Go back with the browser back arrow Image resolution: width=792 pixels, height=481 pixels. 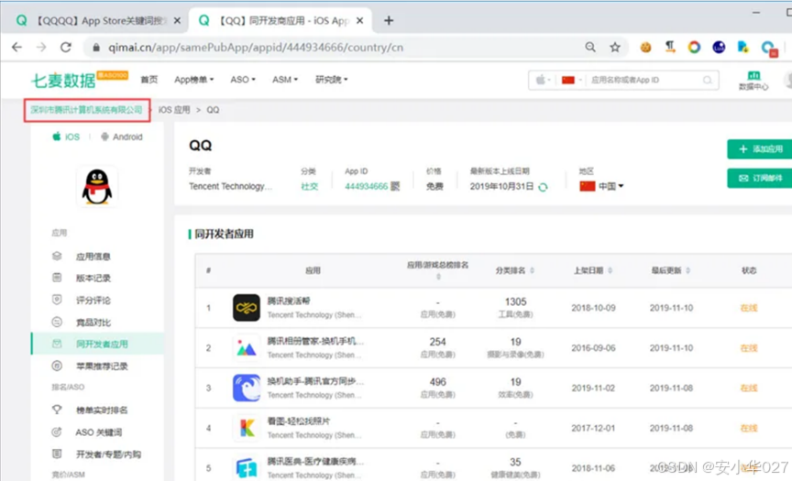[x=16, y=48]
